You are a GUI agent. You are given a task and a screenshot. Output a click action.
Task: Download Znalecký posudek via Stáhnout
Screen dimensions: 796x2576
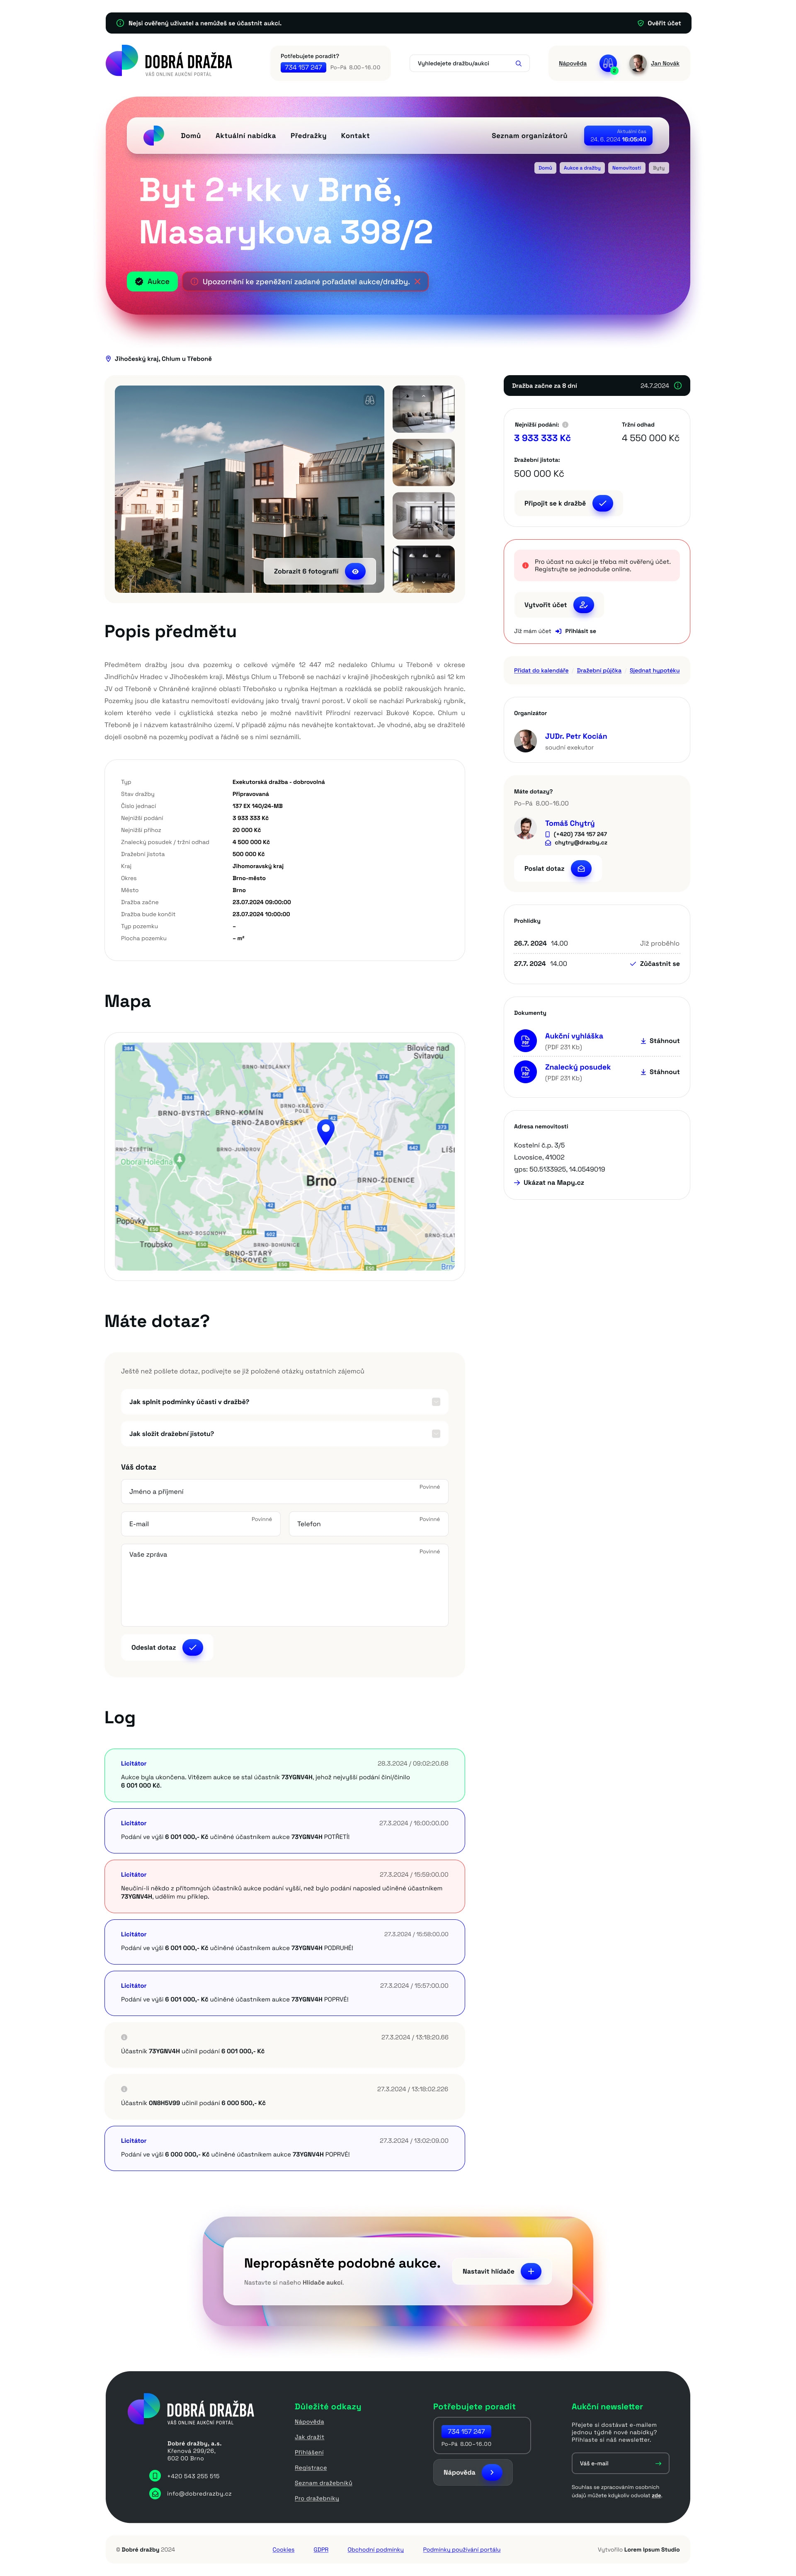[660, 1072]
